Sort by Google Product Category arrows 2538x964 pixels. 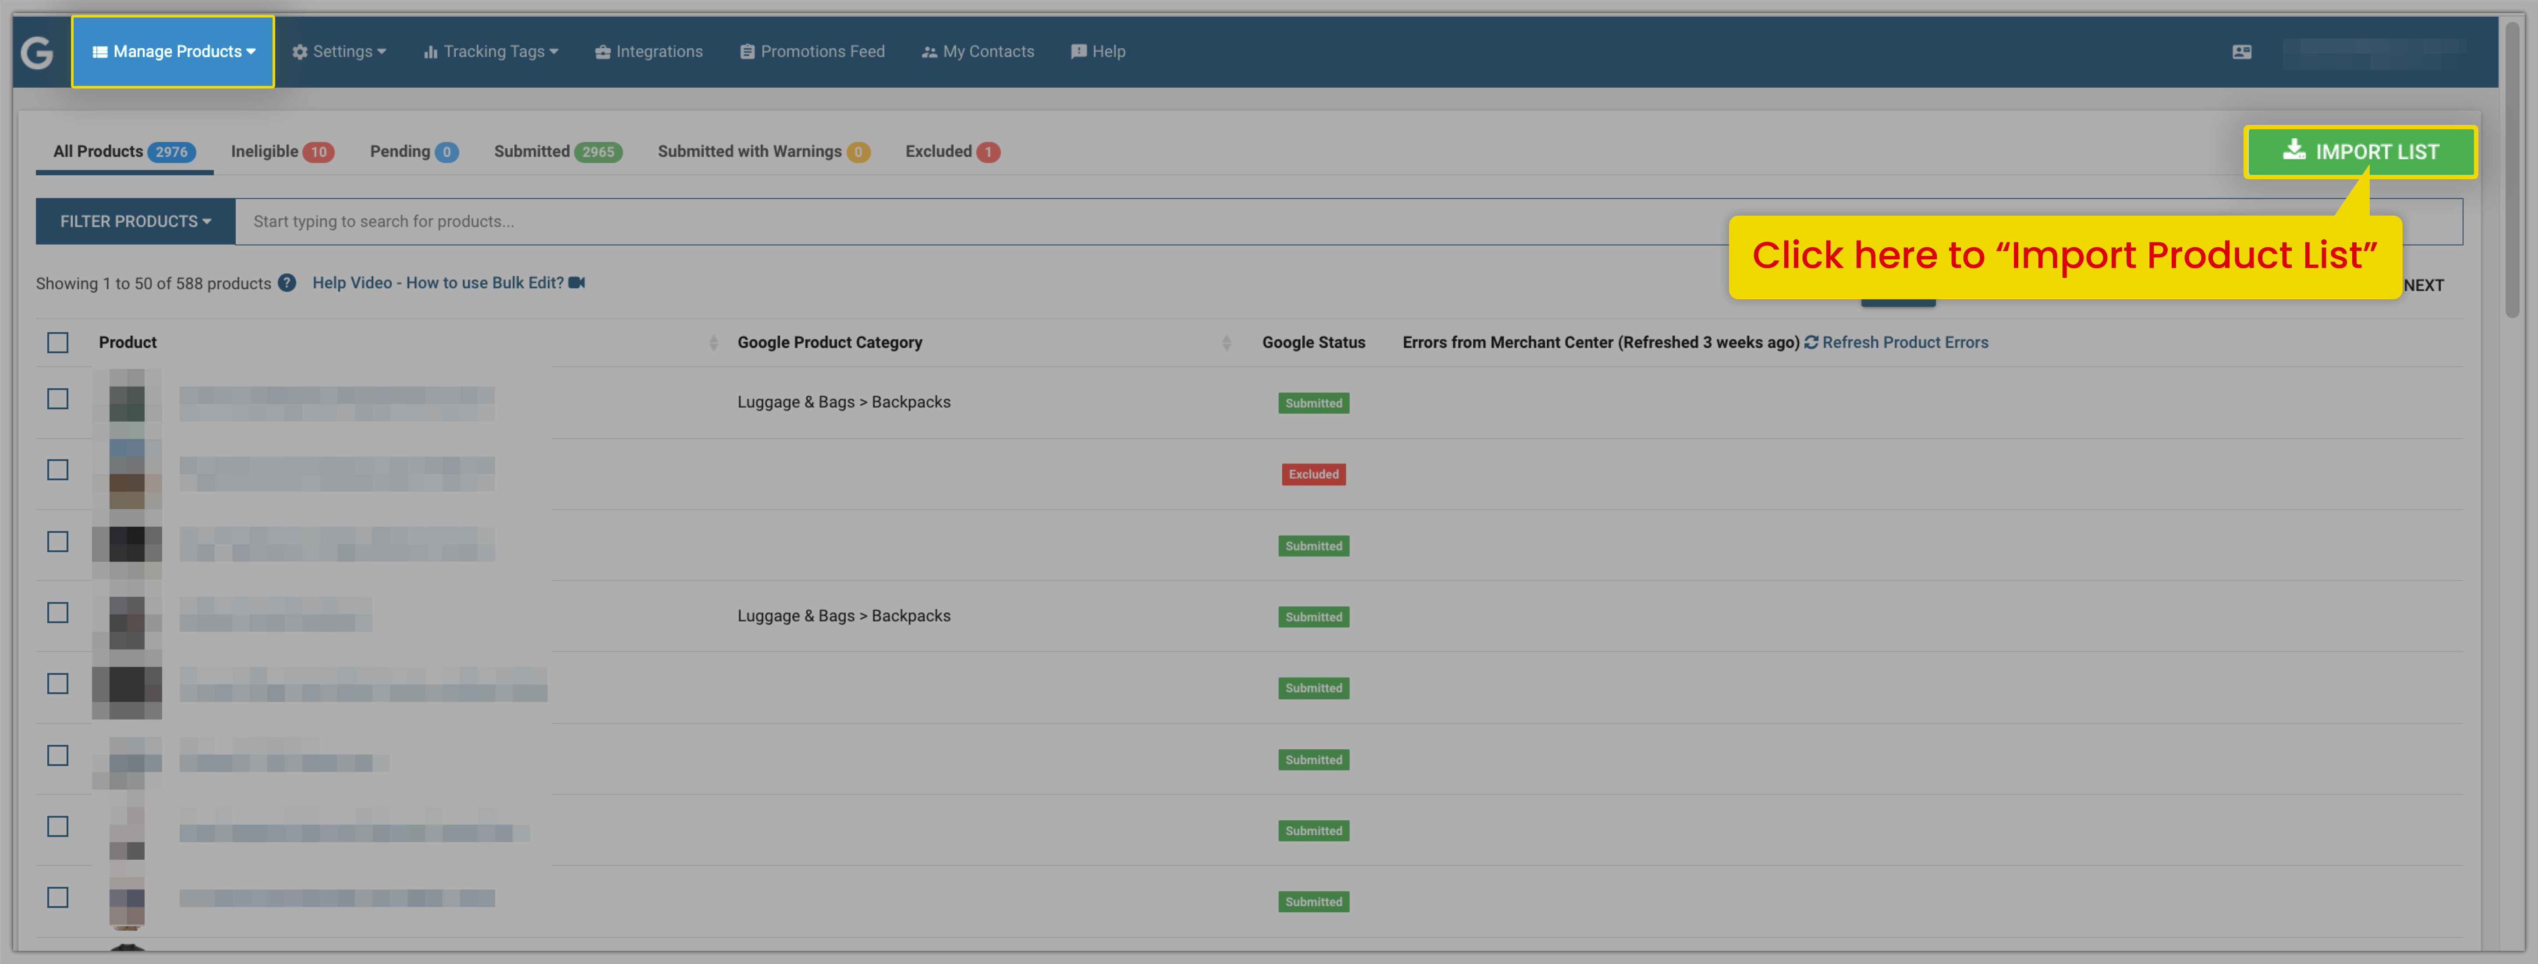(1226, 342)
